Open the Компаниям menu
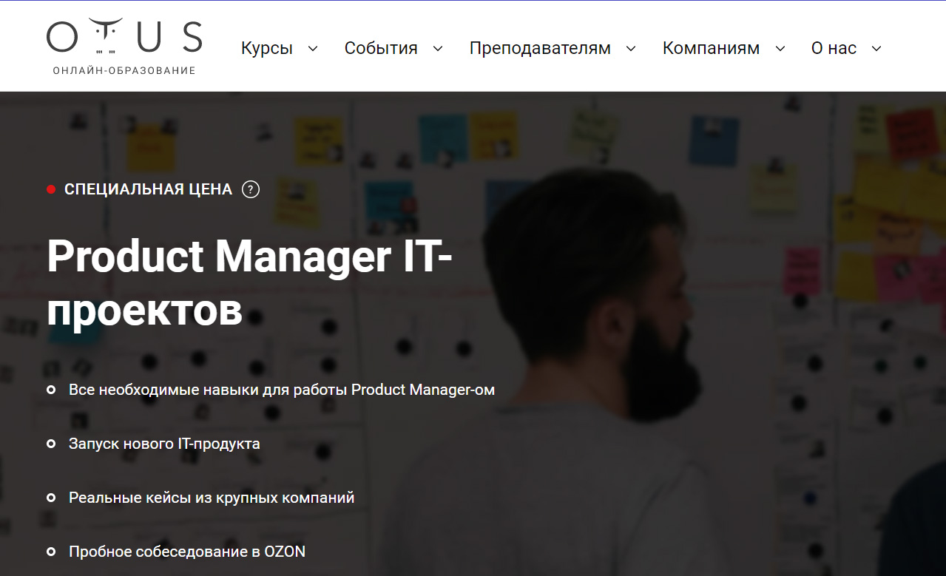The width and height of the screenshot is (946, 576). [x=711, y=48]
